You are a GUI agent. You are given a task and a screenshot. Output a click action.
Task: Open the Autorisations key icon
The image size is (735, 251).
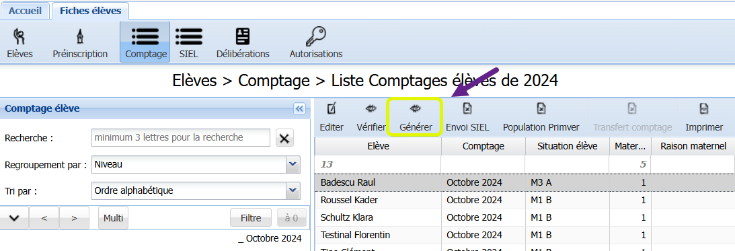315,36
